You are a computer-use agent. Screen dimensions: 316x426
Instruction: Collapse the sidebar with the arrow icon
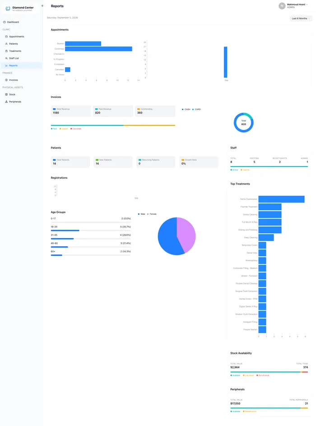point(42,6)
